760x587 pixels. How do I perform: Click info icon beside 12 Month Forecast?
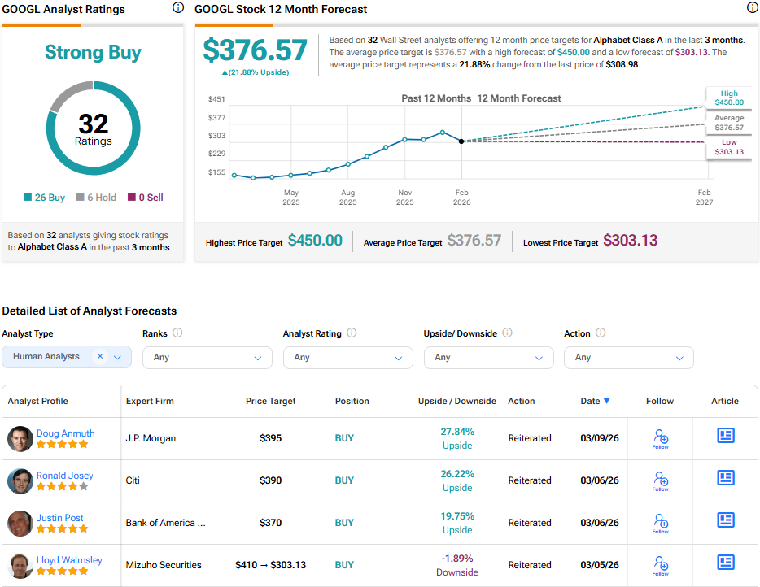[x=752, y=8]
